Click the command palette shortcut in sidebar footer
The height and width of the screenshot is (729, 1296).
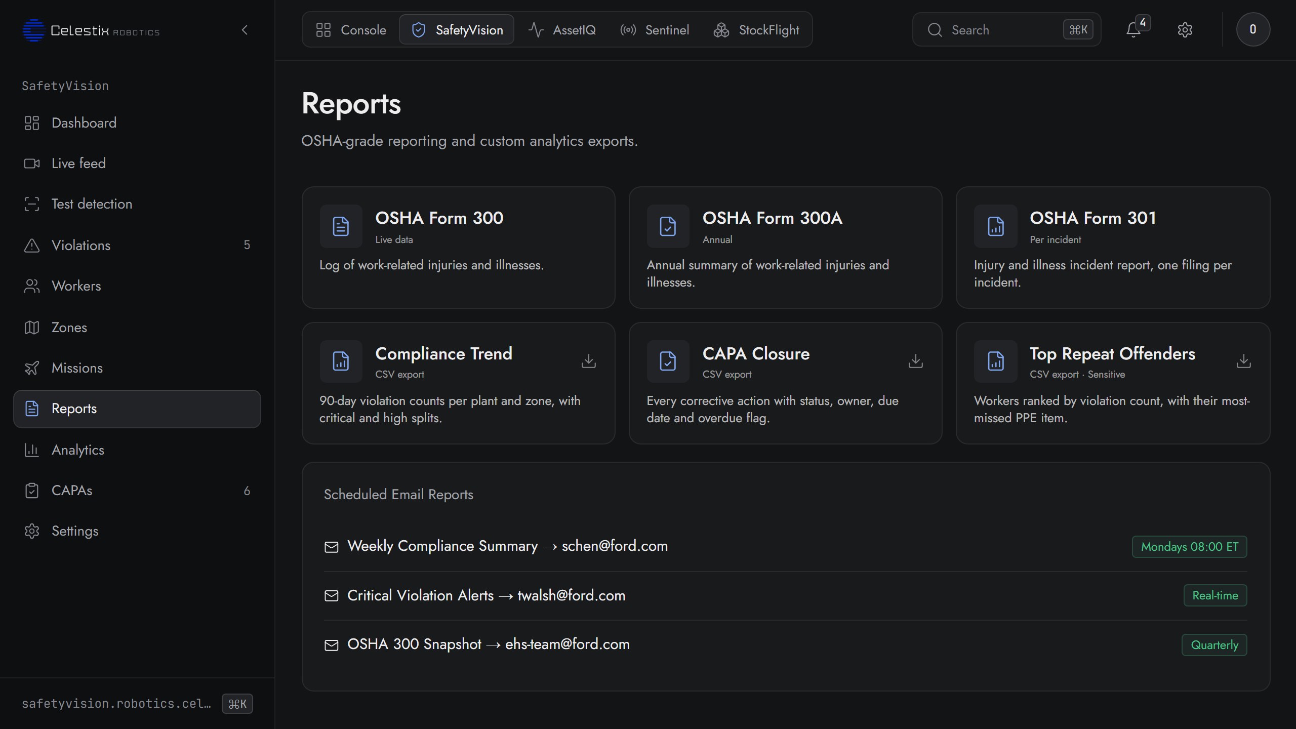point(237,704)
